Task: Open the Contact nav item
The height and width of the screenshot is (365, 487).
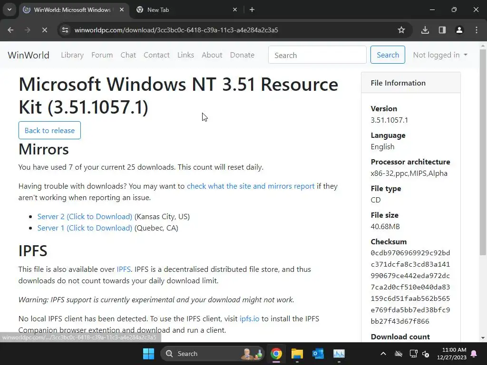Action: click(156, 55)
